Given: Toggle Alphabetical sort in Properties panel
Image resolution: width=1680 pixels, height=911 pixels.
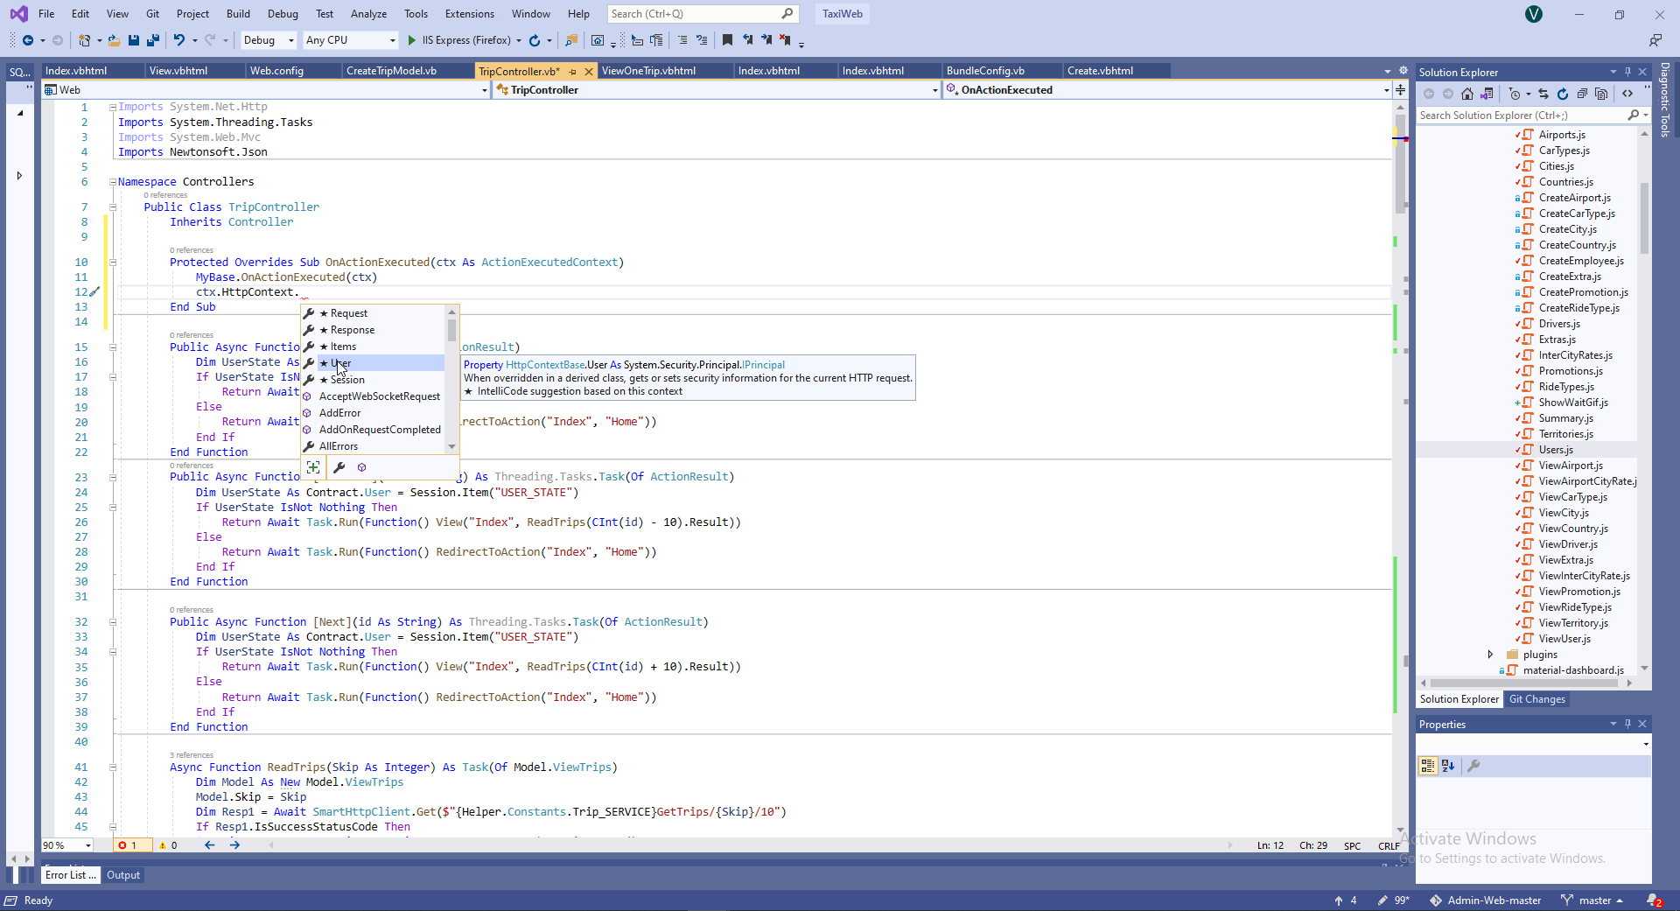Looking at the screenshot, I should click(x=1448, y=766).
